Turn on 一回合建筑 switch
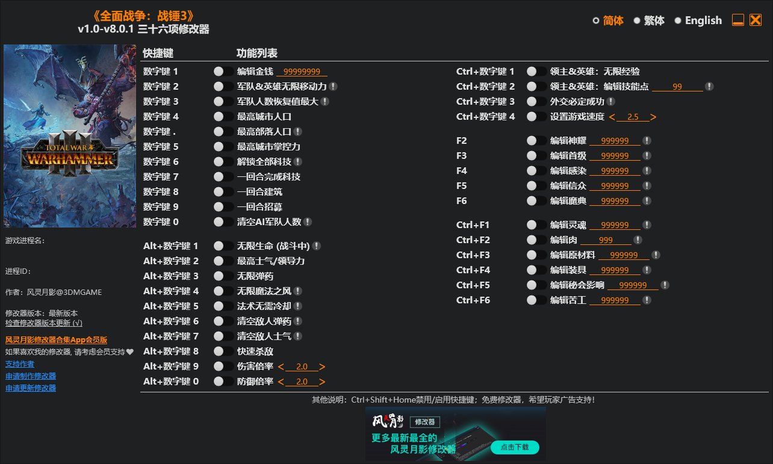Screen dimensions: 773x464 (x=223, y=192)
